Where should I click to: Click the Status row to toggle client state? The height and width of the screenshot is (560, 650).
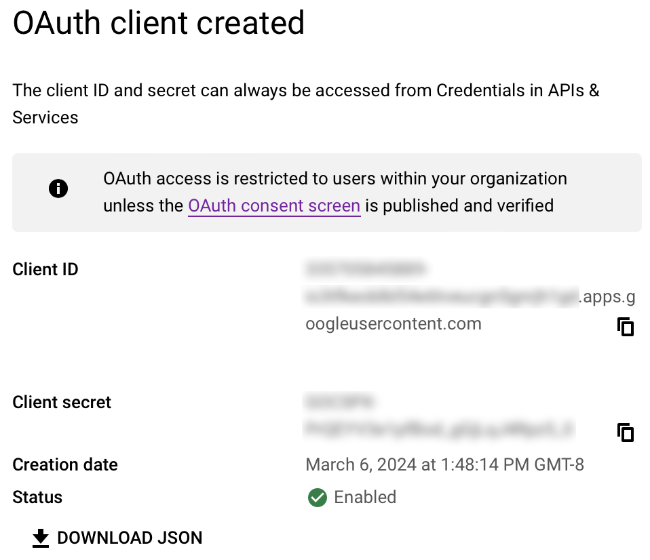37,497
